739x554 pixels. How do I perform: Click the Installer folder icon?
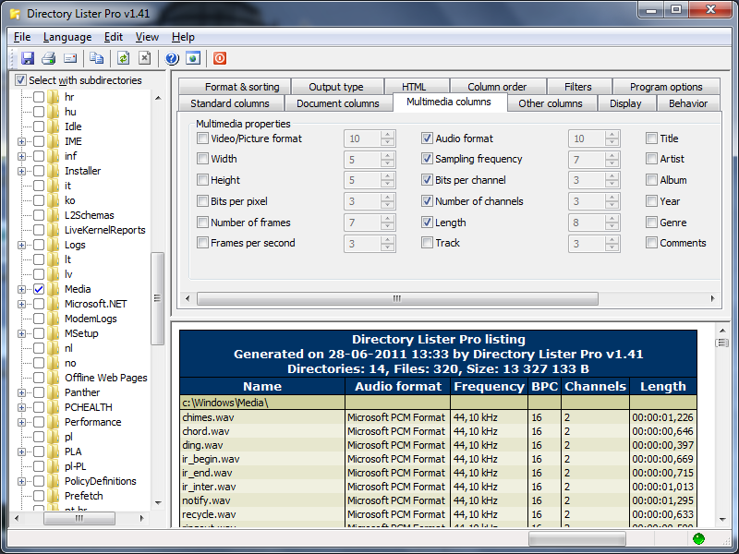coord(53,171)
